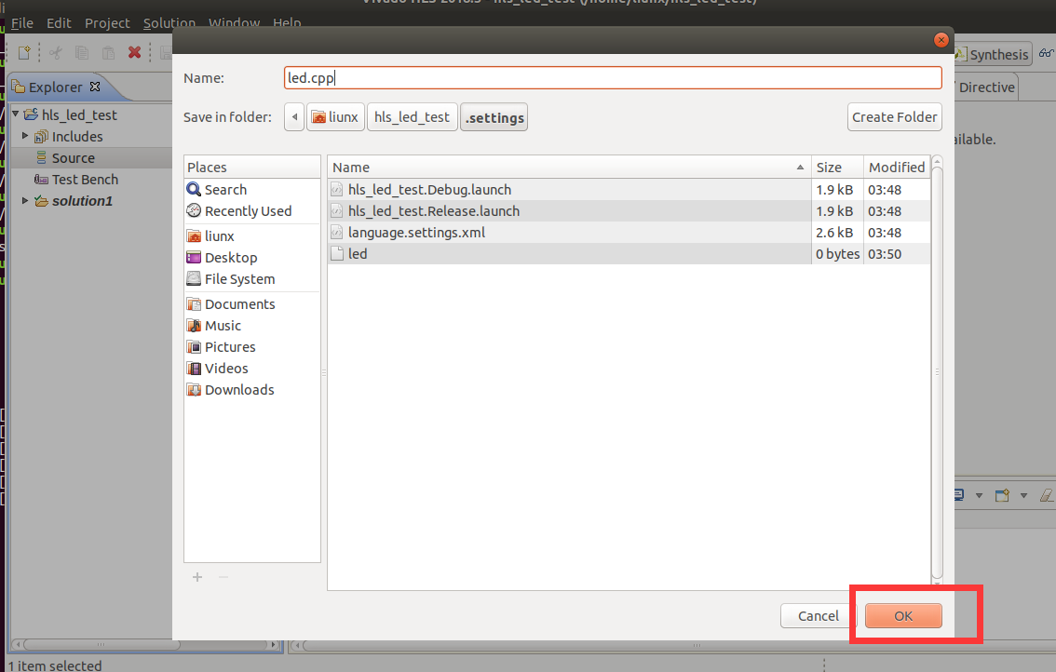This screenshot has width=1056, height=672.
Task: Open the Directive tab
Action: tap(986, 87)
